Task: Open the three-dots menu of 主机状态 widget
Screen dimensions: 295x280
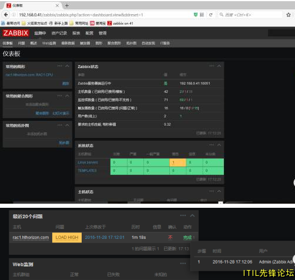Action: [212, 191]
